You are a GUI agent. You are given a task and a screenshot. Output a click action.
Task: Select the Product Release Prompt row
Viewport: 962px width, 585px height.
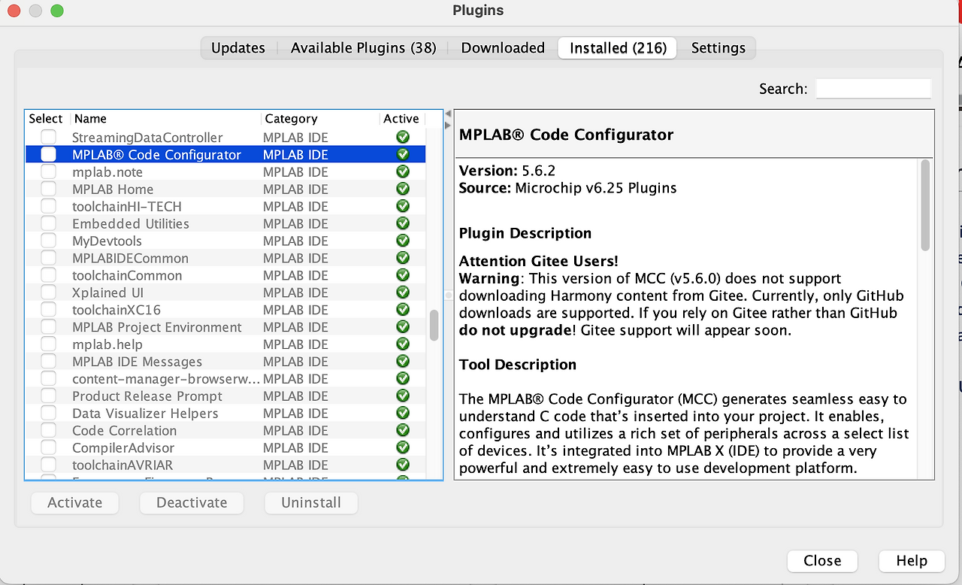(225, 396)
